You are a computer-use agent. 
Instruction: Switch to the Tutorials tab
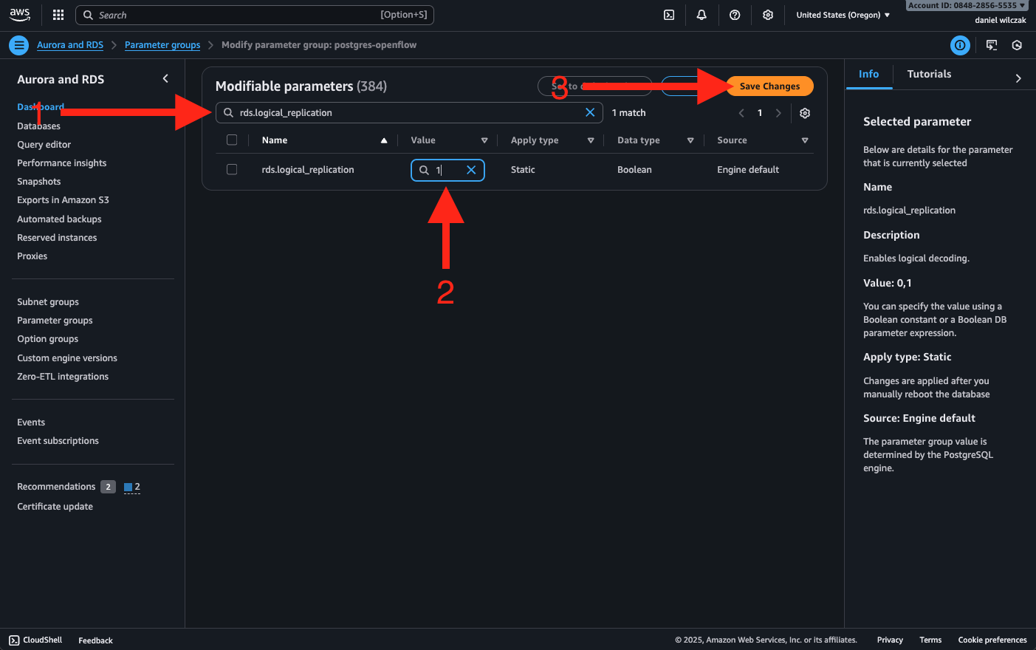tap(929, 74)
